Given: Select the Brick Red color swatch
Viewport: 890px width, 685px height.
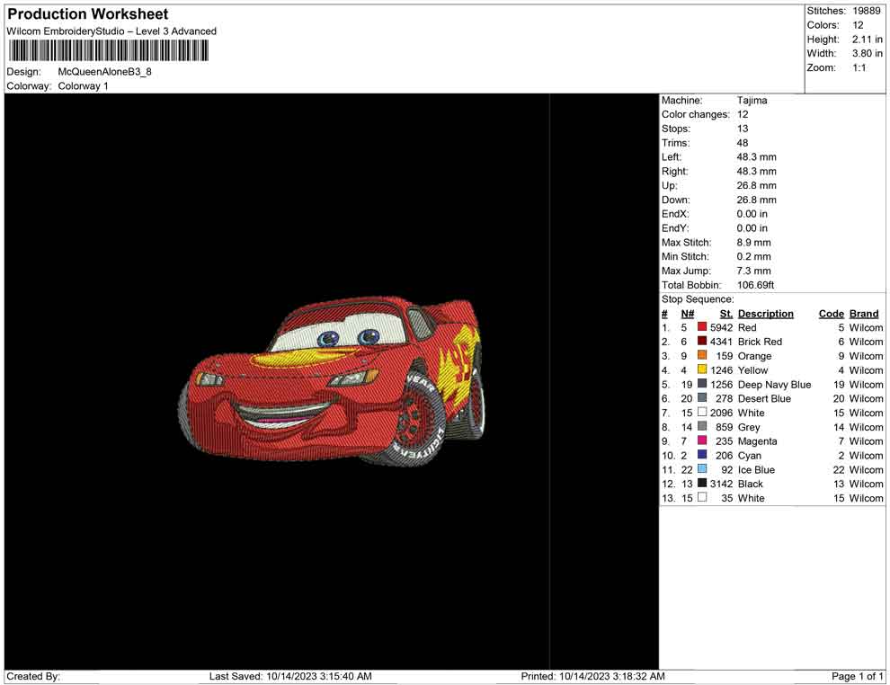Looking at the screenshot, I should [702, 342].
